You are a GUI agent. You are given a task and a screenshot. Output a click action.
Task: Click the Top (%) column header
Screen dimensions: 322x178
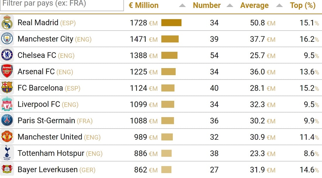pos(303,5)
